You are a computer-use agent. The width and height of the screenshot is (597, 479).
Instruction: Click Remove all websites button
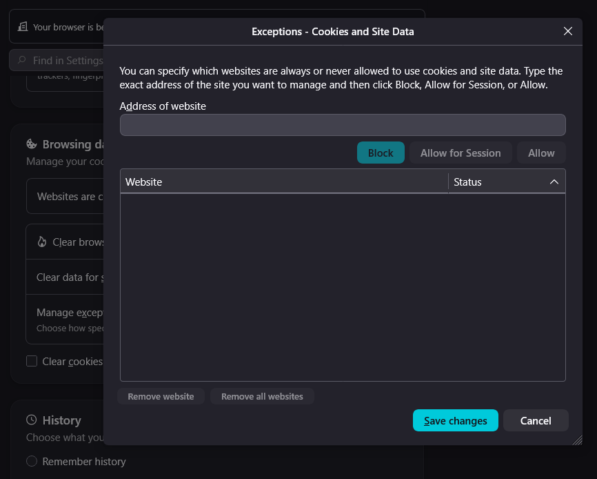[x=262, y=396]
